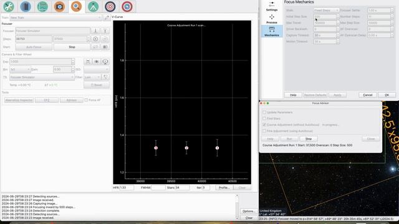The image size is (399, 224).
Task: Click the show FITS viewer eye icon
Action: click(x=97, y=62)
